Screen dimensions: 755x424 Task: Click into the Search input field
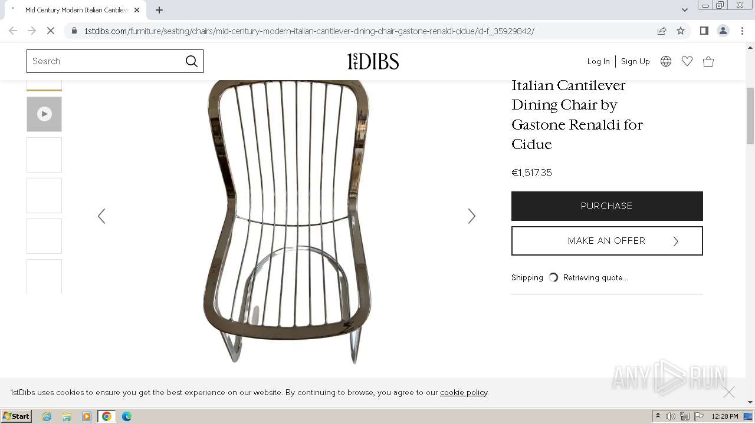point(106,61)
